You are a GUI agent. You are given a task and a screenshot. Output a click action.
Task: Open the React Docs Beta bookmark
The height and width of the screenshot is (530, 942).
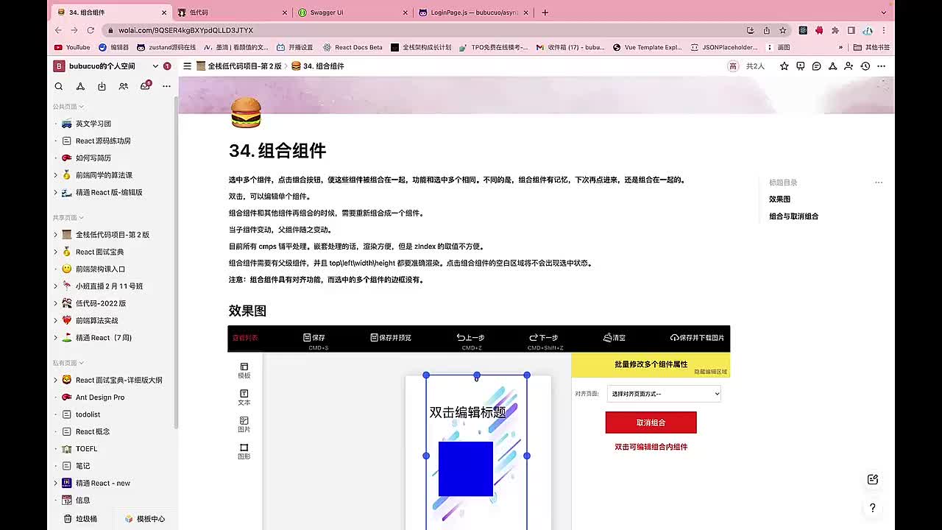pyautogui.click(x=353, y=47)
